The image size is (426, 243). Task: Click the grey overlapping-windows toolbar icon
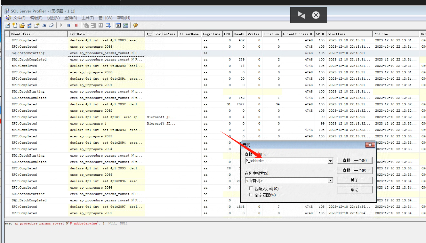pyautogui.click(x=86, y=25)
